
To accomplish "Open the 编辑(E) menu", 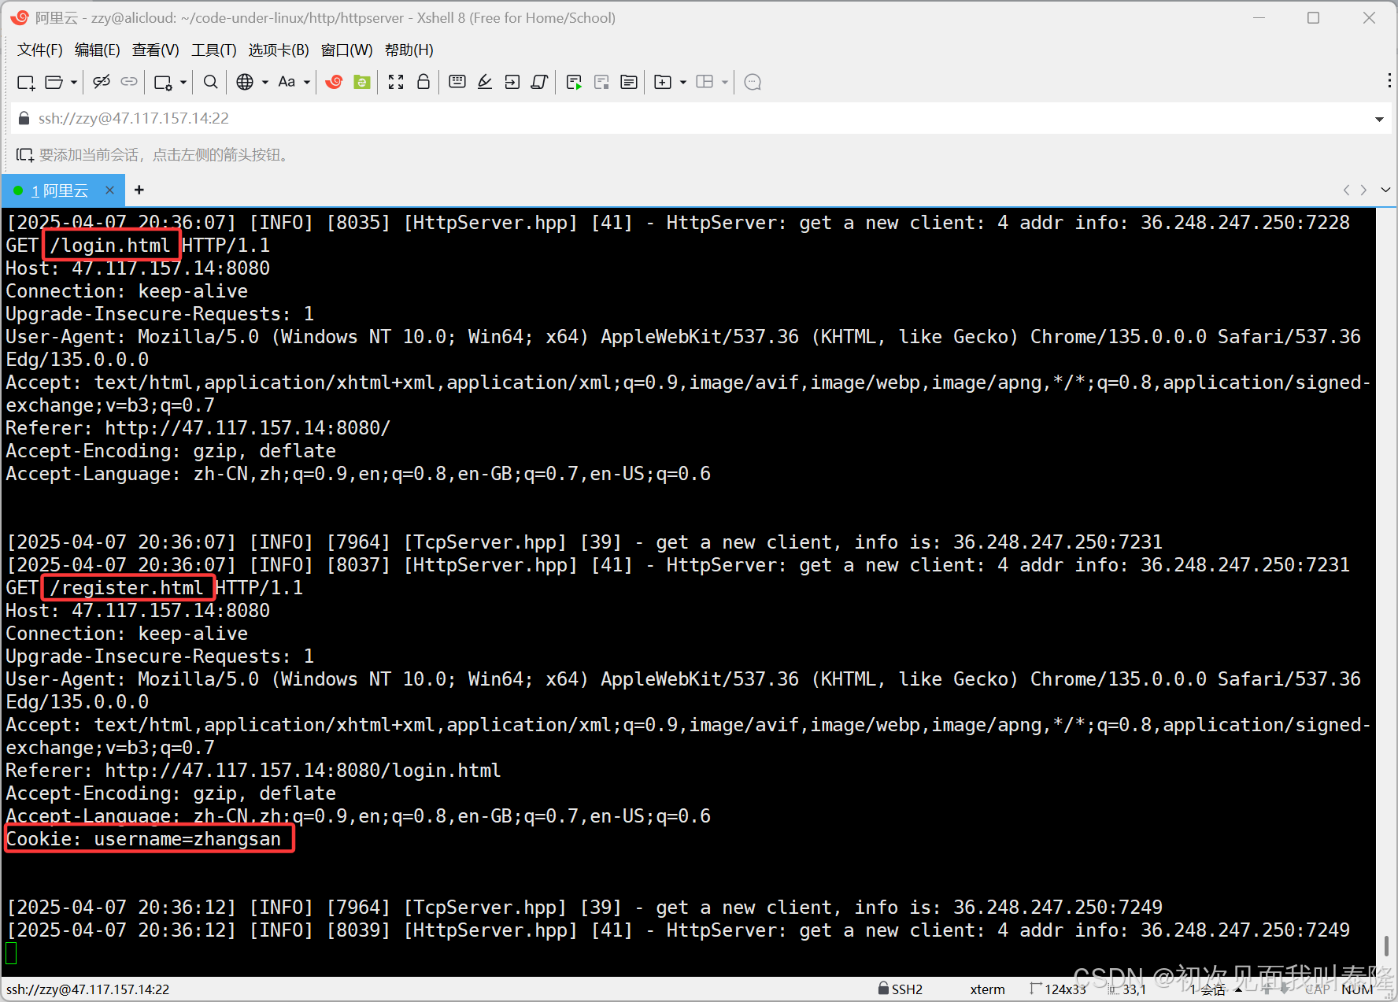I will 98,50.
